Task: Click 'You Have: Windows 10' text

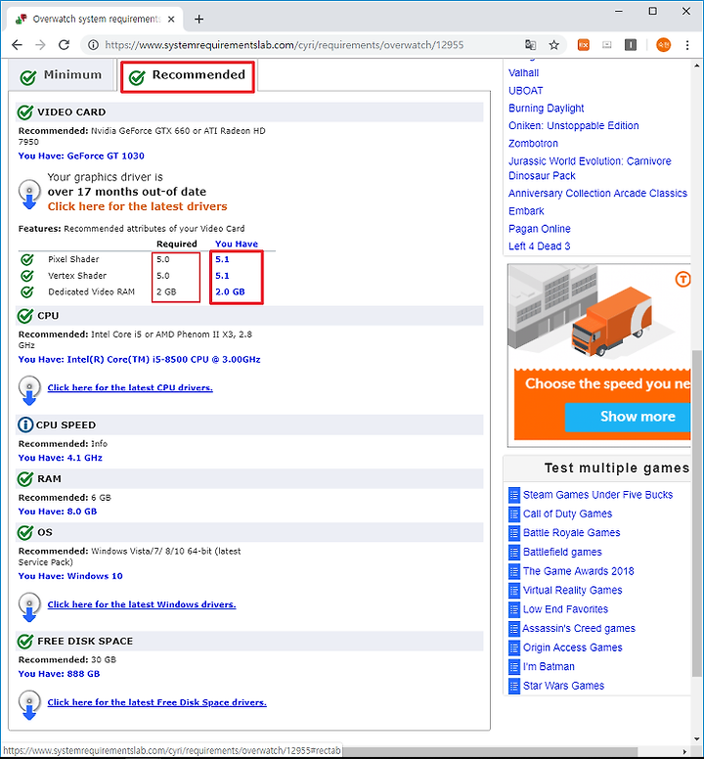Action: tap(70, 576)
